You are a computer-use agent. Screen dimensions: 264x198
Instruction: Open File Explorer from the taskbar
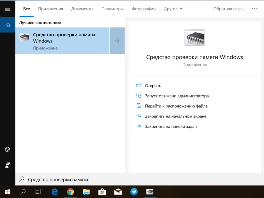[x=86, y=192]
